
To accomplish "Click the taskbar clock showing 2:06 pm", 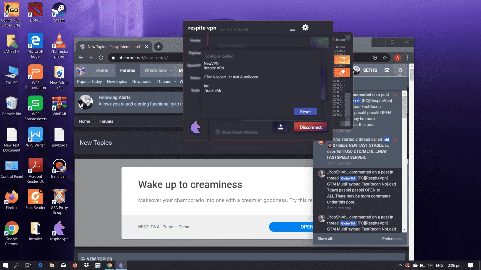I will (x=454, y=265).
